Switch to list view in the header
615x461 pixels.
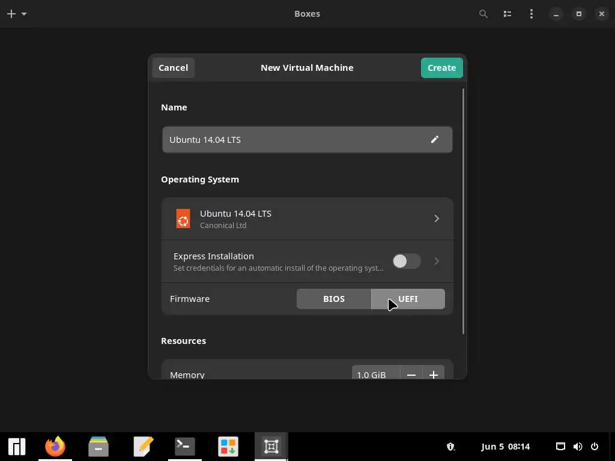507,14
